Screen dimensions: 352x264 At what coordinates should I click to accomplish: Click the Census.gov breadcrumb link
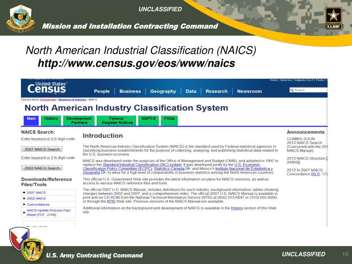[x=48, y=99]
